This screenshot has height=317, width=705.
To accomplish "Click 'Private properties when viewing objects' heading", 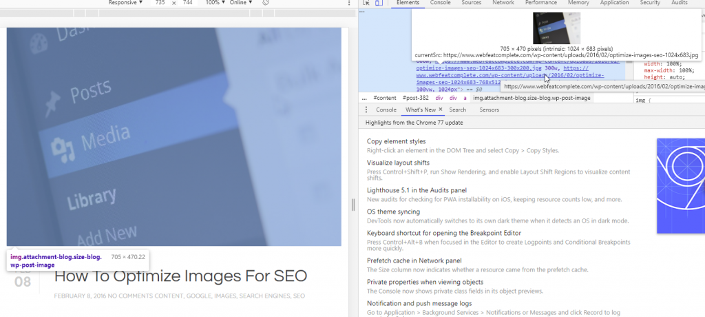I will 425,282.
